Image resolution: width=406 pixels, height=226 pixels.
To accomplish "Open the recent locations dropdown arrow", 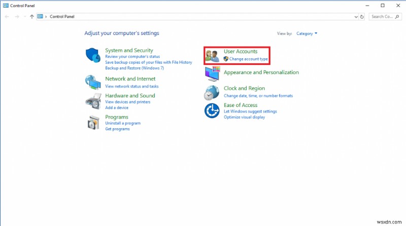I will point(24,17).
